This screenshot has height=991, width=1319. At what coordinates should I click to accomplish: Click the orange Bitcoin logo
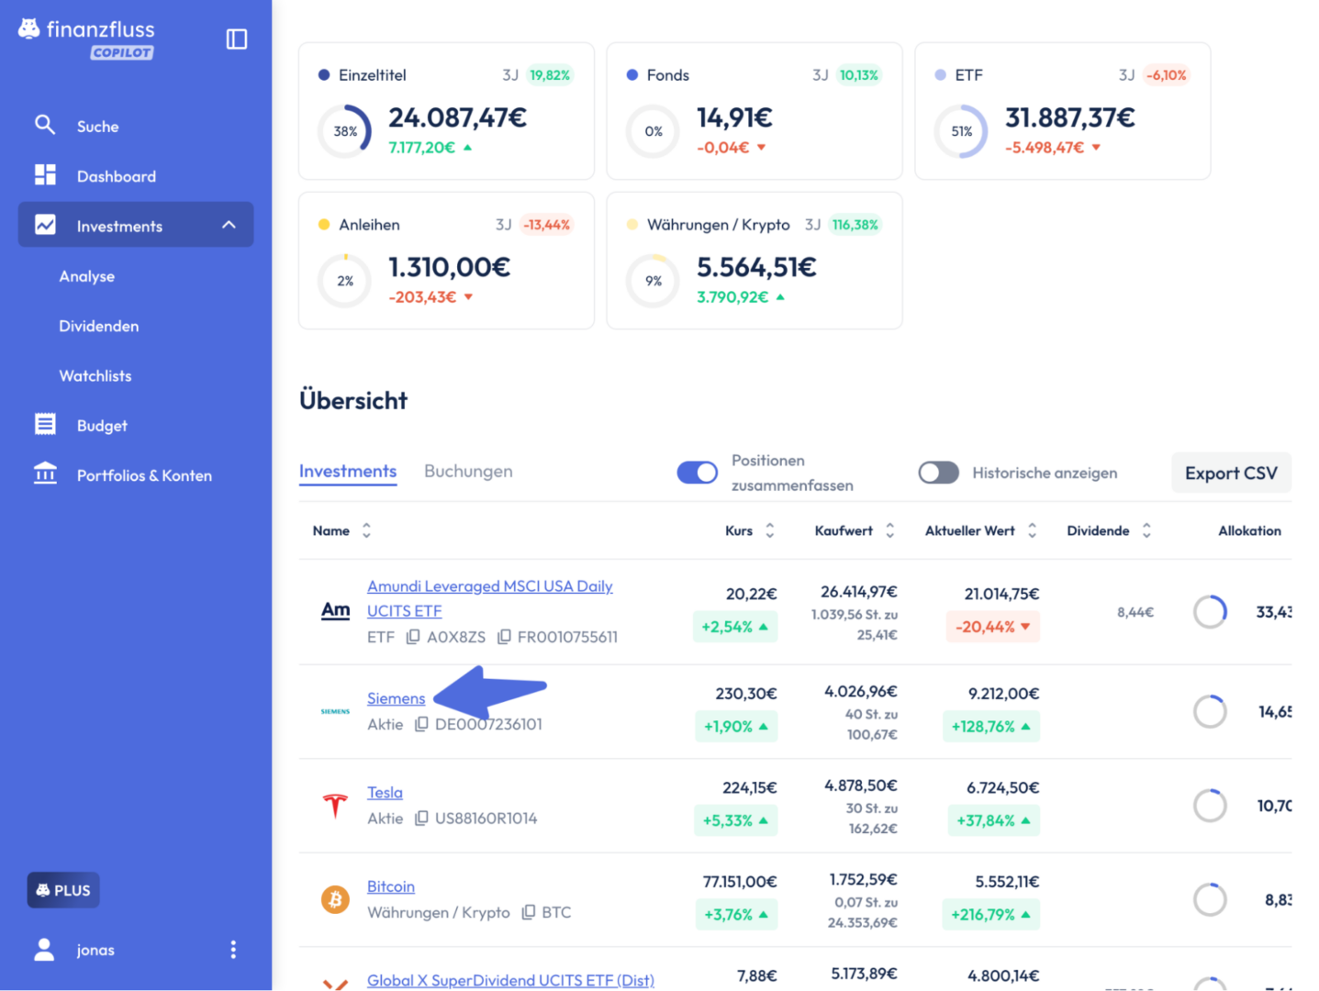click(335, 900)
